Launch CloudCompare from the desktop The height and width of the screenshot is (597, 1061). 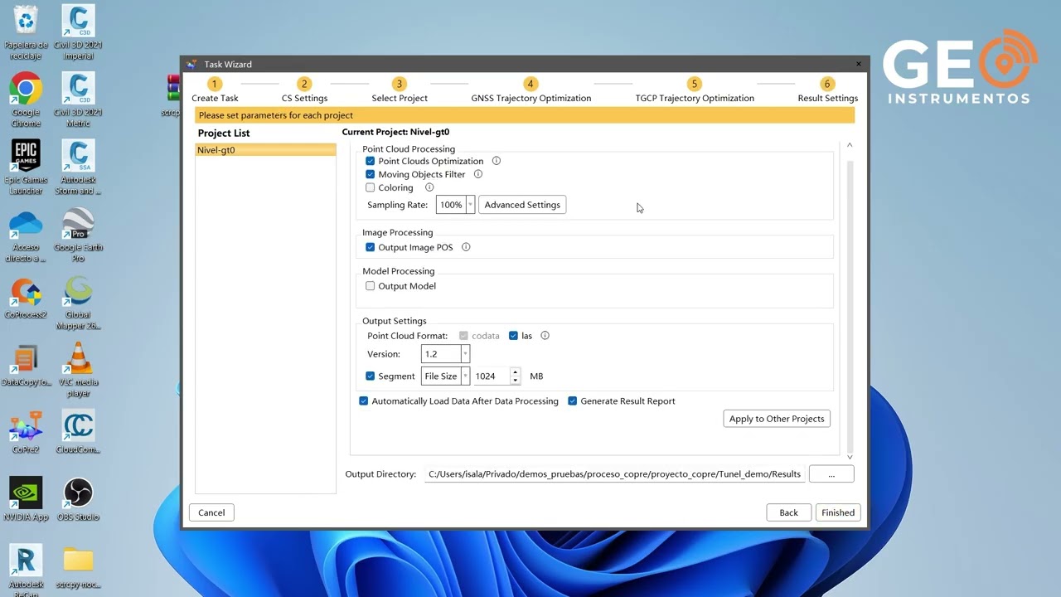[78, 434]
